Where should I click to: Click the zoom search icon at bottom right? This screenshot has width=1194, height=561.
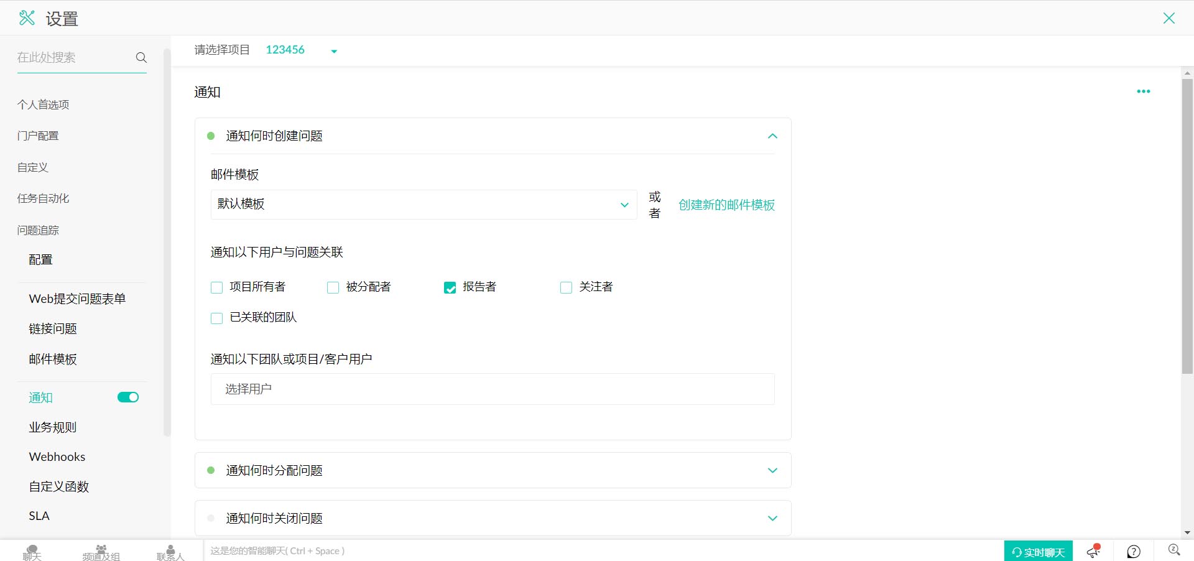tap(1173, 550)
